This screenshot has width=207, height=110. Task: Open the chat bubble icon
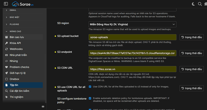point(205,4)
